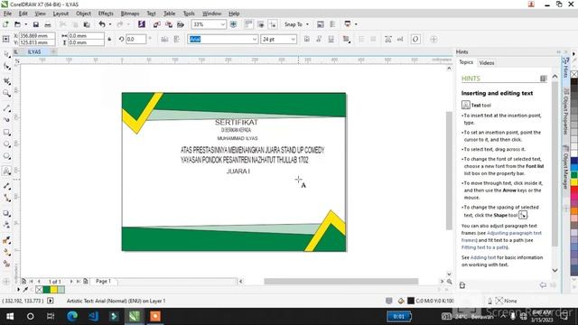Expand the document palette flyout arrow
The width and height of the screenshot is (578, 325).
[x=18, y=290]
